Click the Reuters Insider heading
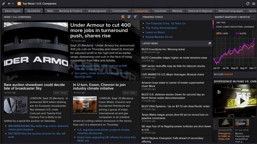Image resolution: width=257 pixels, height=144 pixels. 223,74
